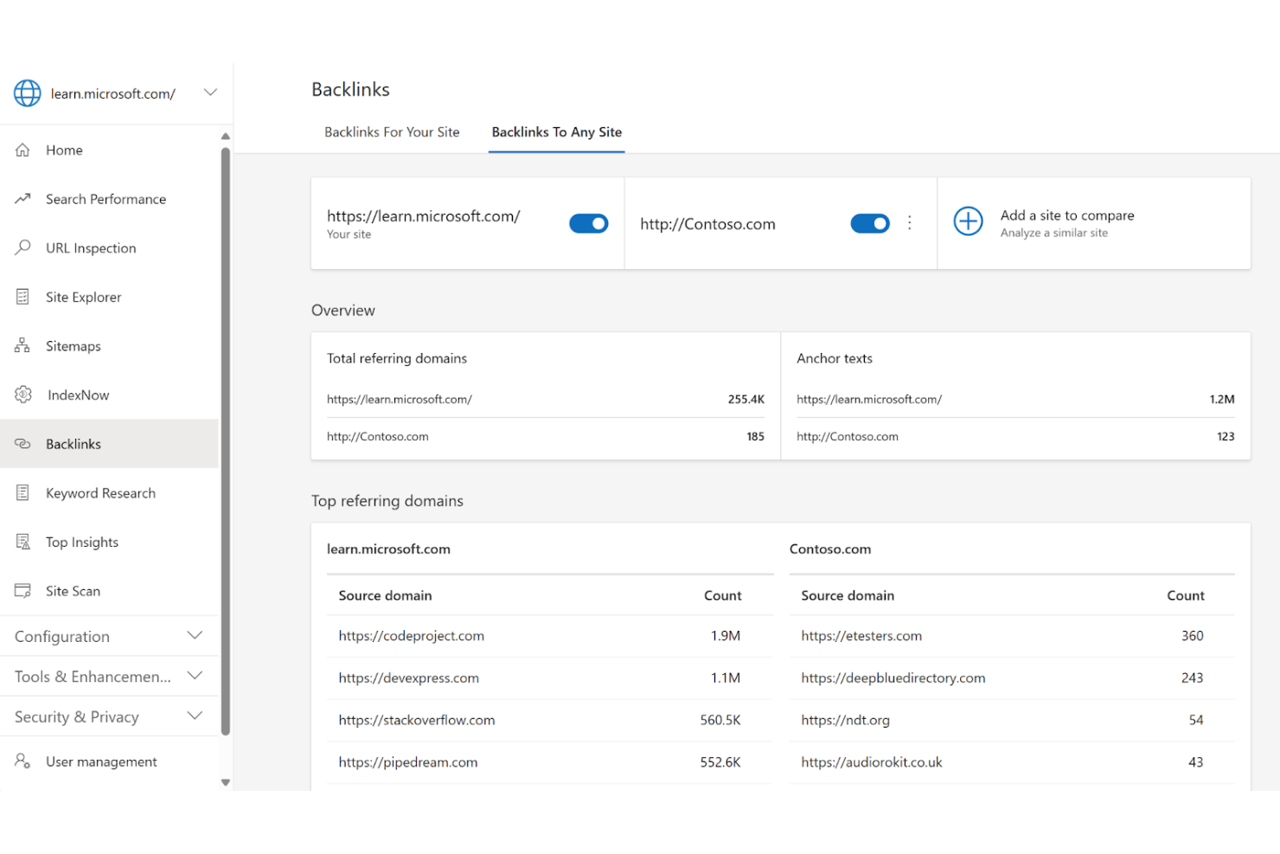
Task: Toggle off the learn.microsoft.com site switch
Action: coord(589,224)
